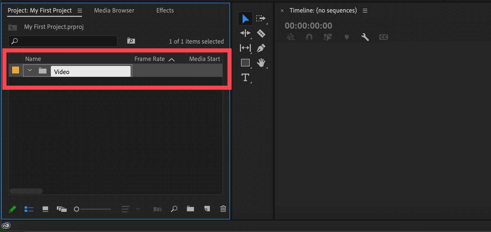Switch to Icon View
491x232 pixels.
[45, 209]
